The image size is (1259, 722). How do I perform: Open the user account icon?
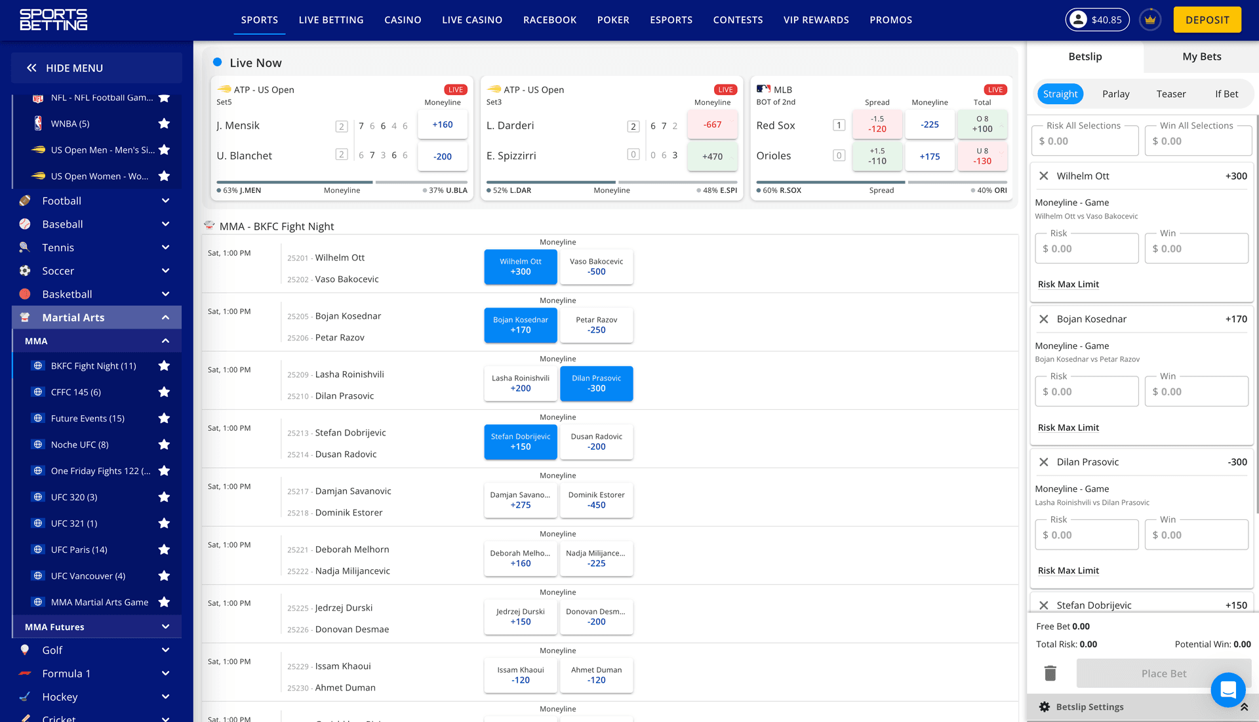pos(1077,20)
